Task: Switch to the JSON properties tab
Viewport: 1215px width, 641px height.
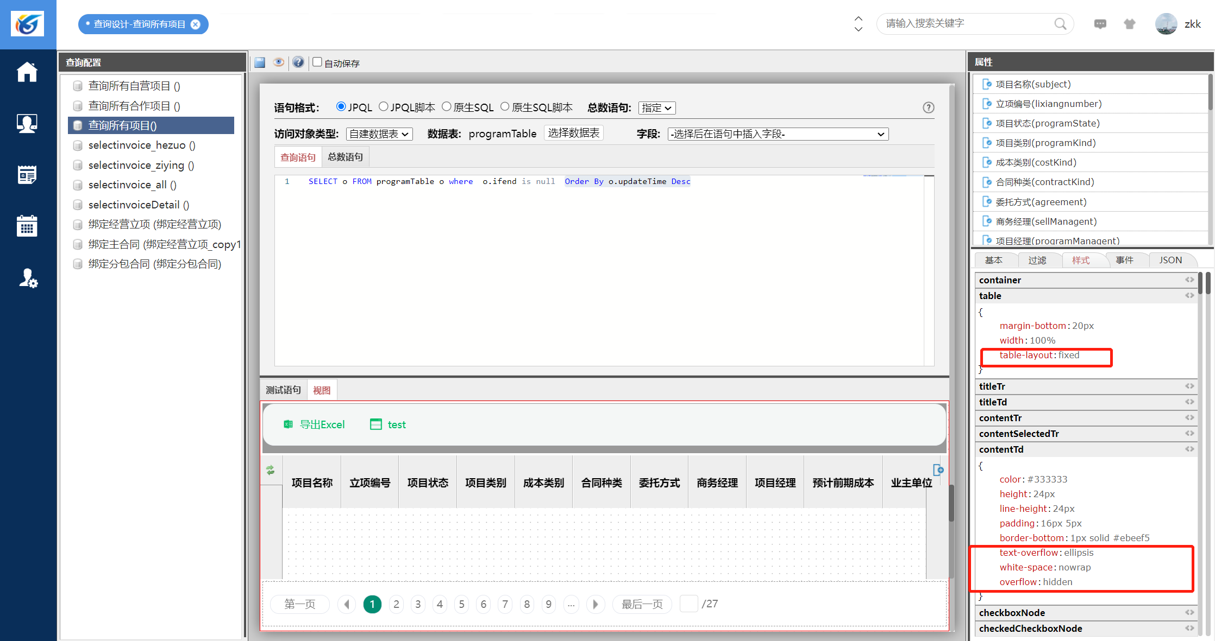Action: (1170, 260)
